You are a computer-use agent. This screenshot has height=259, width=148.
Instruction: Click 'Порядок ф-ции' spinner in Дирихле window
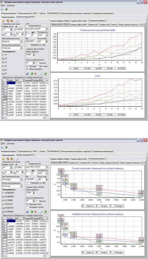[x=11, y=29]
